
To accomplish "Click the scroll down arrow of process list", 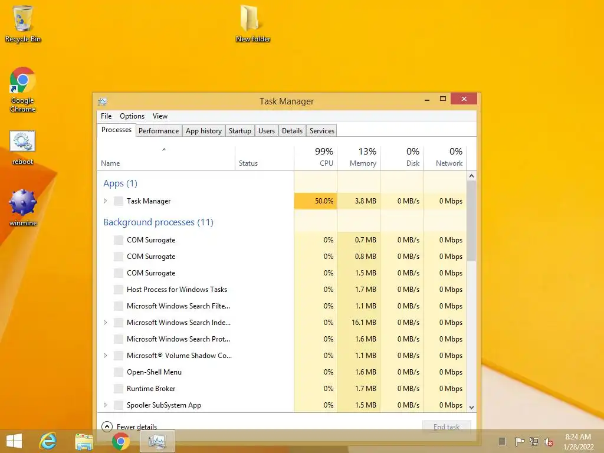I will 471,407.
